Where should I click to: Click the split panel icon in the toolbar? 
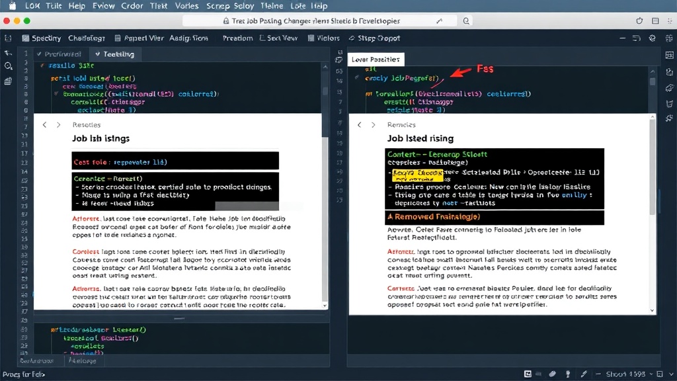[637, 38]
